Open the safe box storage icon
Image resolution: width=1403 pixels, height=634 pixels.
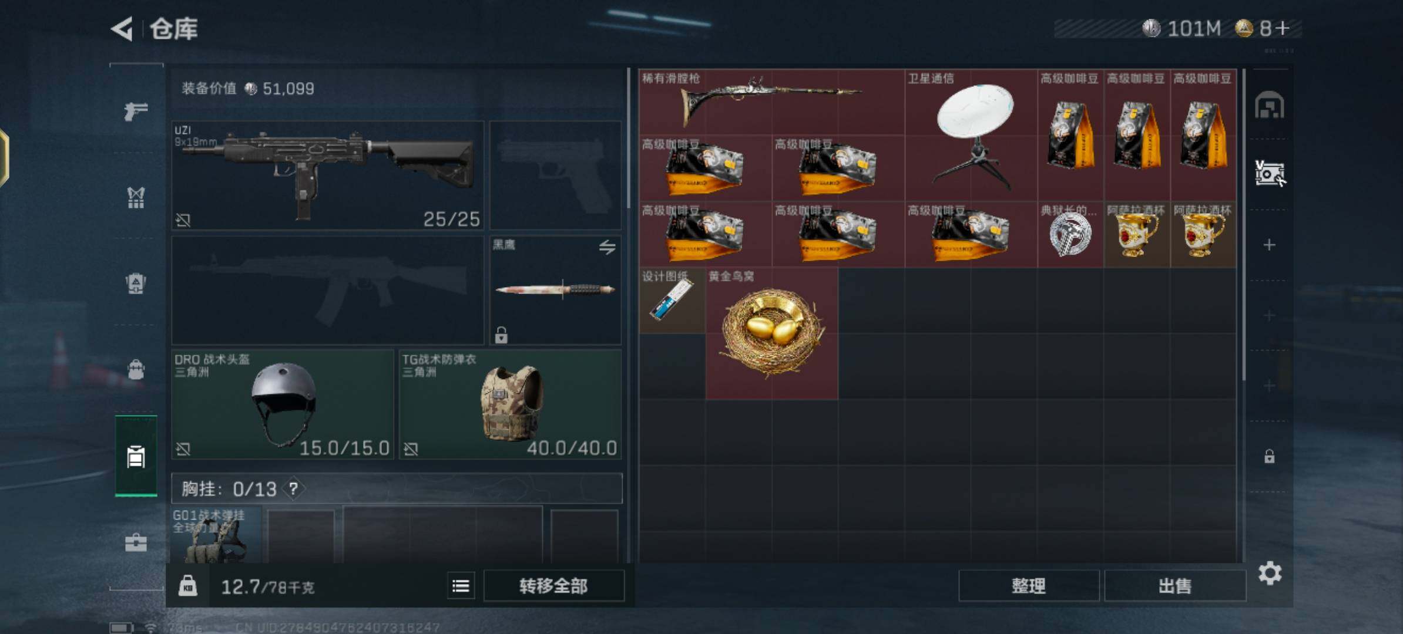pyautogui.click(x=1269, y=174)
